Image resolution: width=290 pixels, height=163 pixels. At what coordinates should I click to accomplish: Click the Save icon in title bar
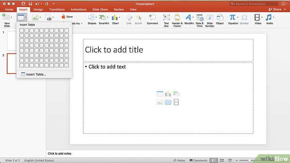pos(30,4)
